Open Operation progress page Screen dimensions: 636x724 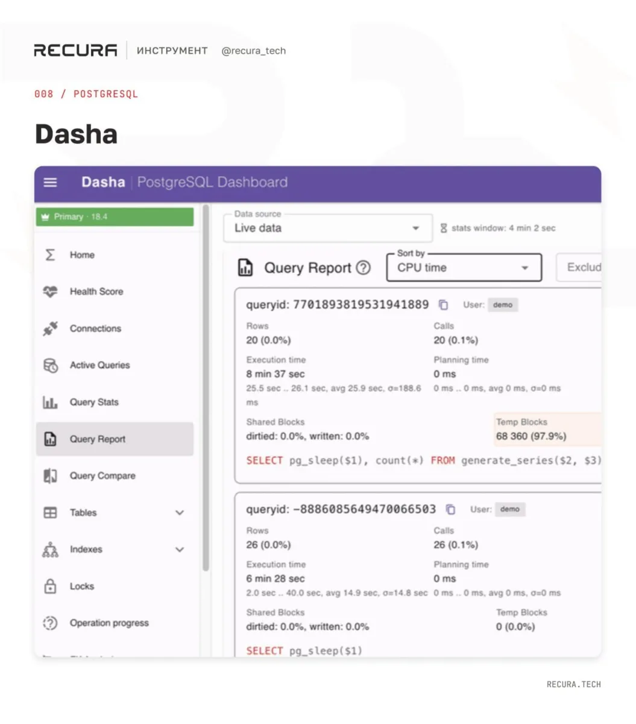point(115,623)
